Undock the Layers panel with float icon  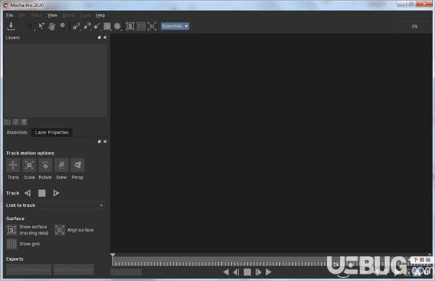tap(99, 38)
